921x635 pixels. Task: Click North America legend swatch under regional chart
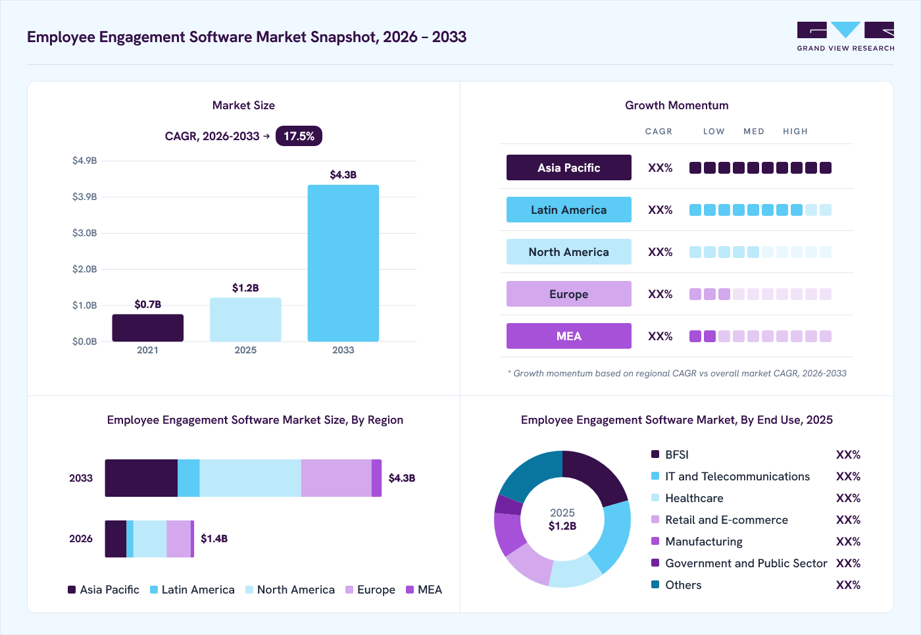249,590
